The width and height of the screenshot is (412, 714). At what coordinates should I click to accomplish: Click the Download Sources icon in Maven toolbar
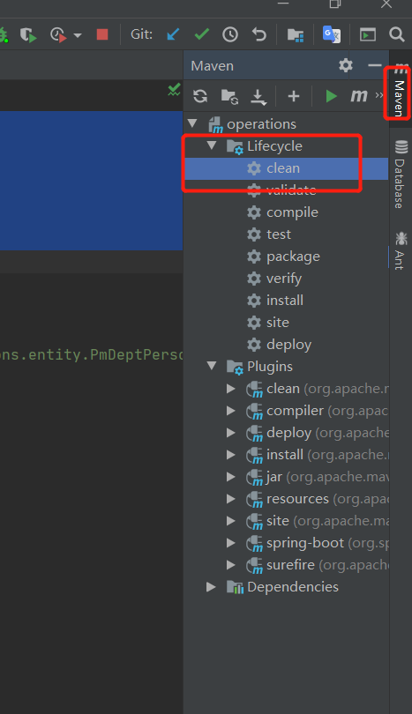pyautogui.click(x=258, y=97)
